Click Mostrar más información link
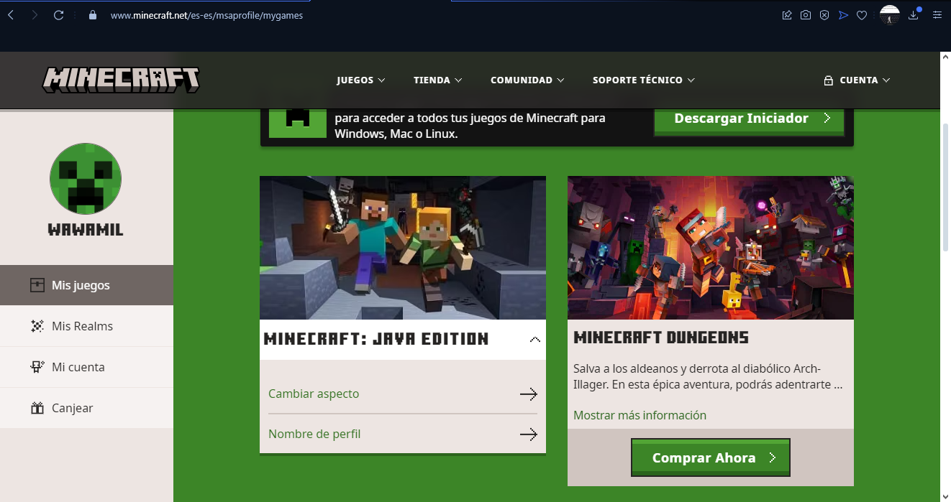This screenshot has width=951, height=502. click(x=640, y=415)
